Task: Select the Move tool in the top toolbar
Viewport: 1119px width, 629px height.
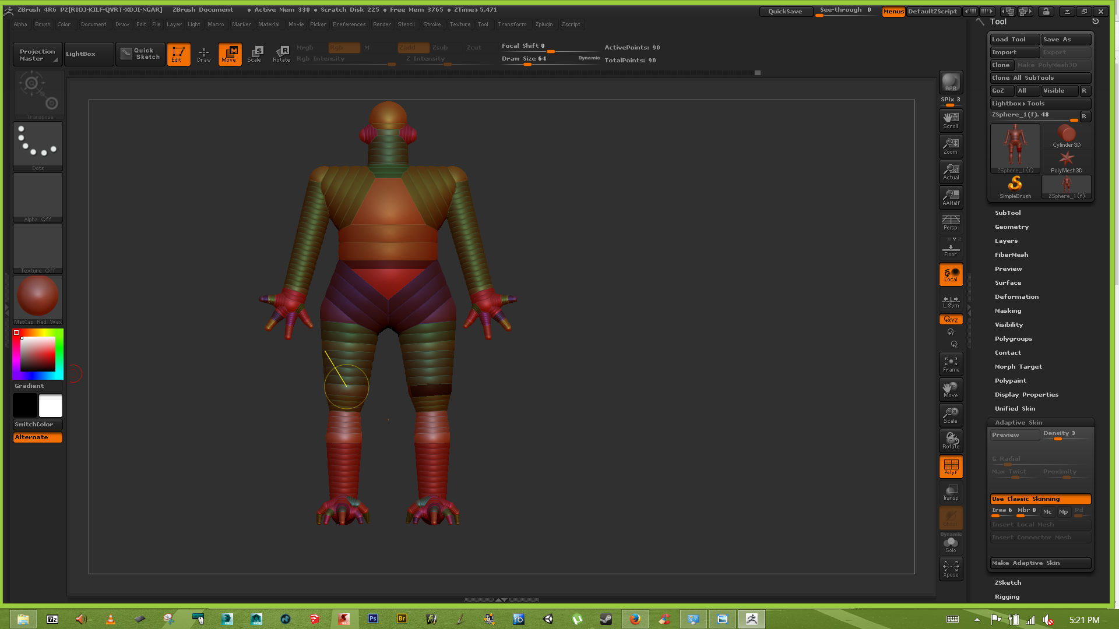Action: pos(230,54)
